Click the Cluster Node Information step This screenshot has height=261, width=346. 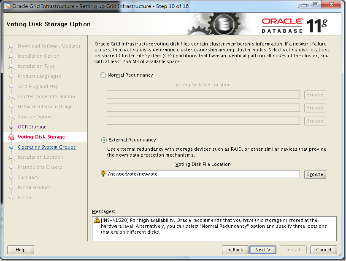pyautogui.click(x=46, y=96)
